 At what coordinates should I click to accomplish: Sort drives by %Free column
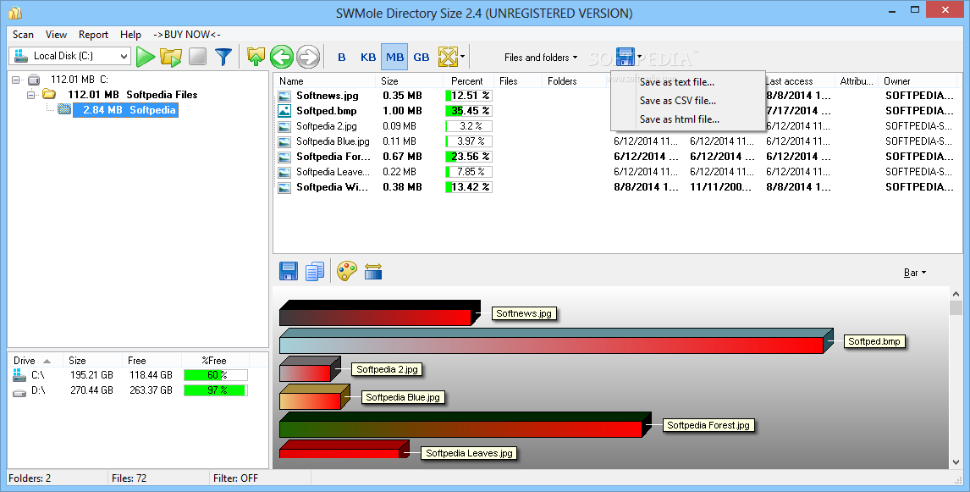(x=214, y=361)
